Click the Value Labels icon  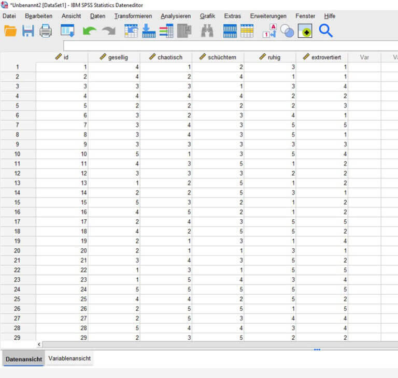269,31
